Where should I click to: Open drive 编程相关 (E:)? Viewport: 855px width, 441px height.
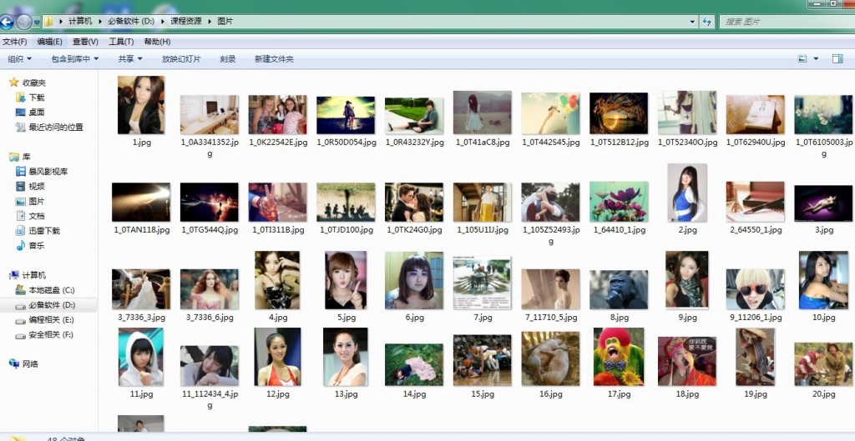click(x=45, y=319)
